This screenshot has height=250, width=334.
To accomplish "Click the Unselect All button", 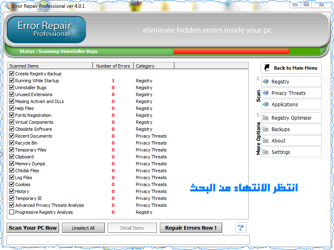I will [83, 228].
